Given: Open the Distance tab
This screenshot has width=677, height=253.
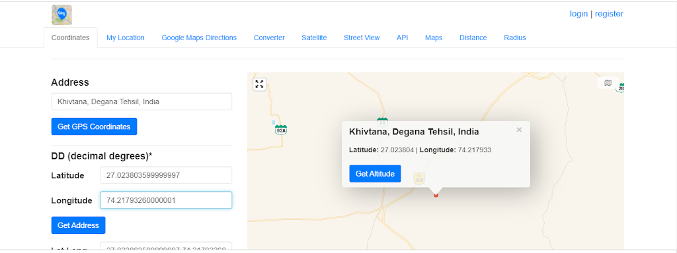Looking at the screenshot, I should [473, 38].
